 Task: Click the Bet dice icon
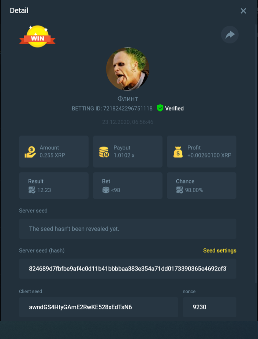pyautogui.click(x=106, y=190)
